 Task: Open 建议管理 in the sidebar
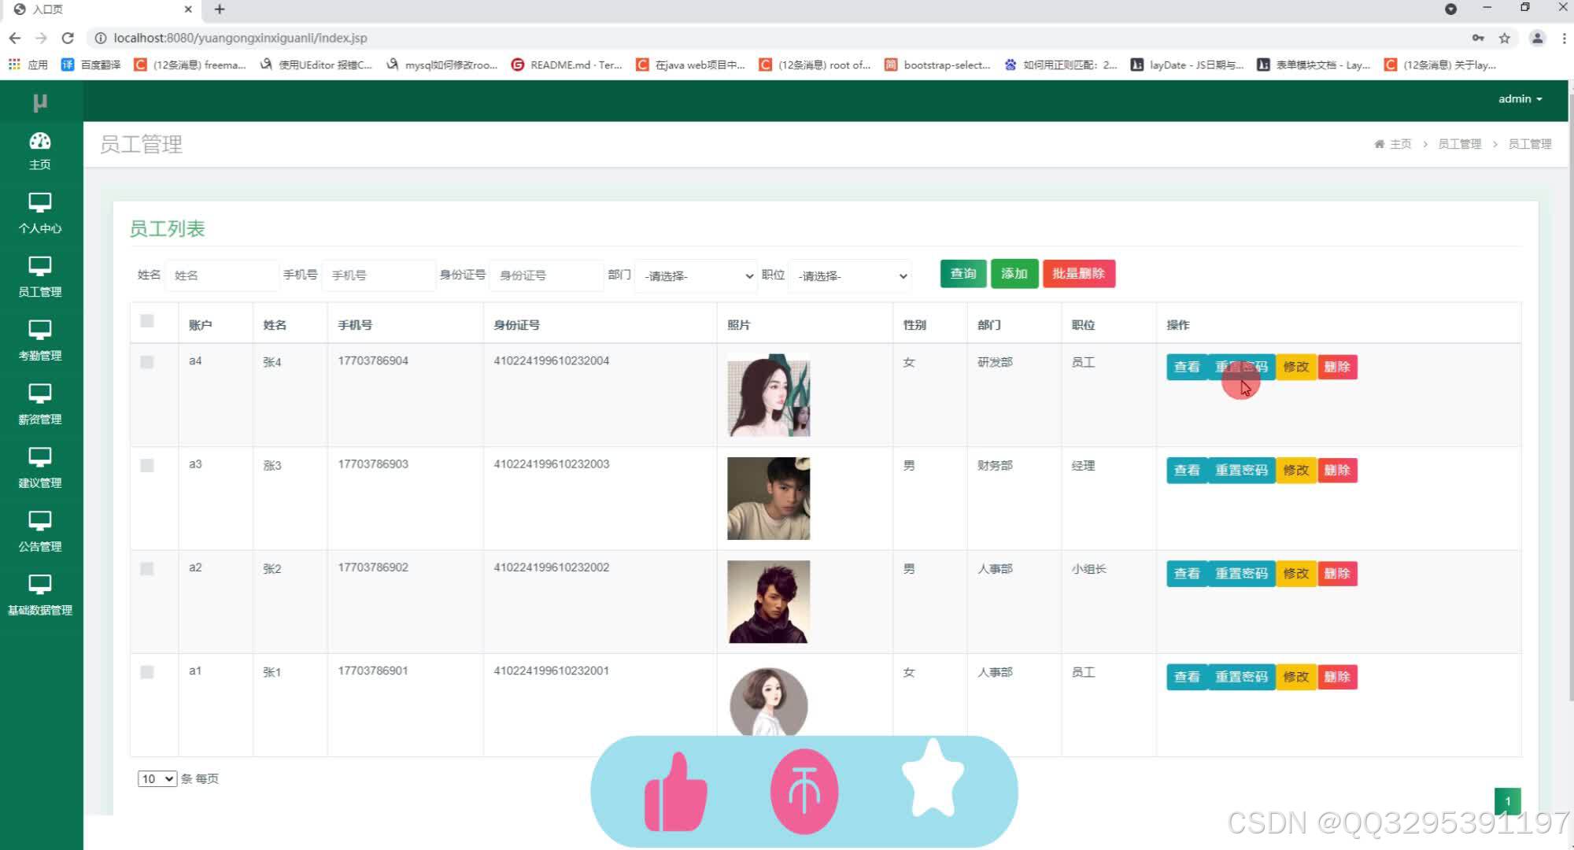pyautogui.click(x=40, y=468)
